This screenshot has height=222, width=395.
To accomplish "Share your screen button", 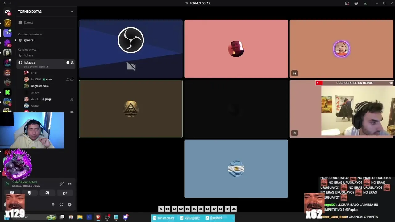I will point(30,193).
